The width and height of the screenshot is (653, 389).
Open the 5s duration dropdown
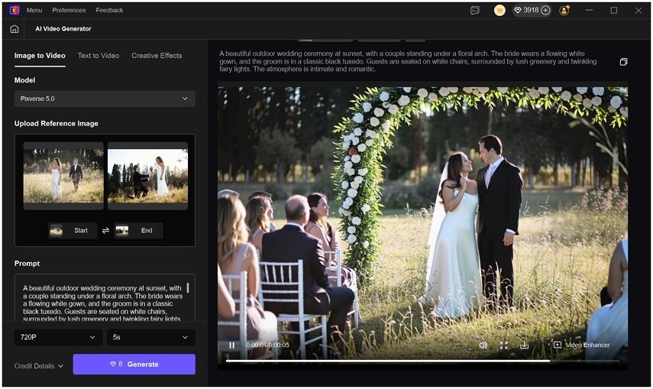coord(150,337)
